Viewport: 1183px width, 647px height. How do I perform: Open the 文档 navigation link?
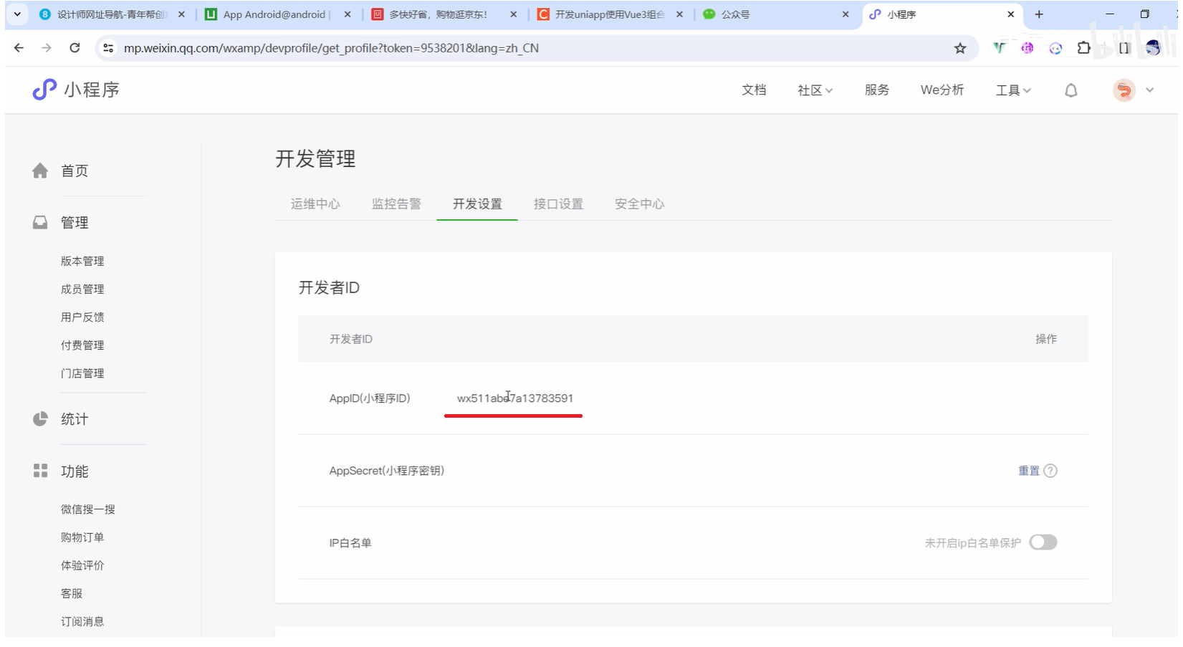(754, 90)
